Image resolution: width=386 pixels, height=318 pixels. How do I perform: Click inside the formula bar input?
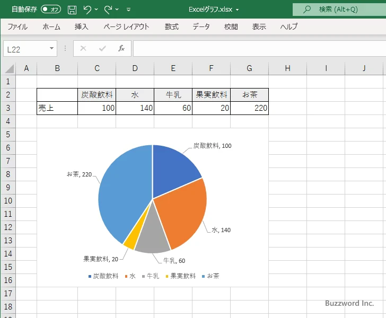(x=259, y=48)
